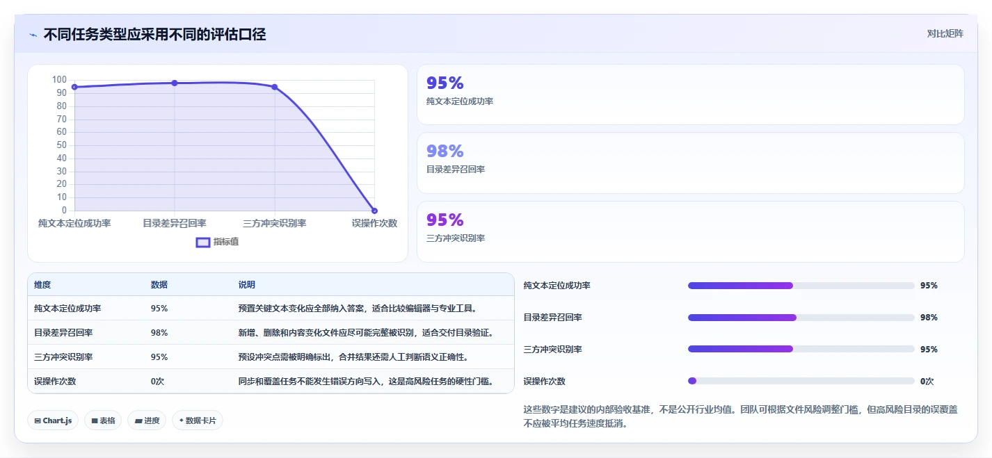The height and width of the screenshot is (458, 992).
Task: Click the 进度 tag
Action: (x=147, y=420)
